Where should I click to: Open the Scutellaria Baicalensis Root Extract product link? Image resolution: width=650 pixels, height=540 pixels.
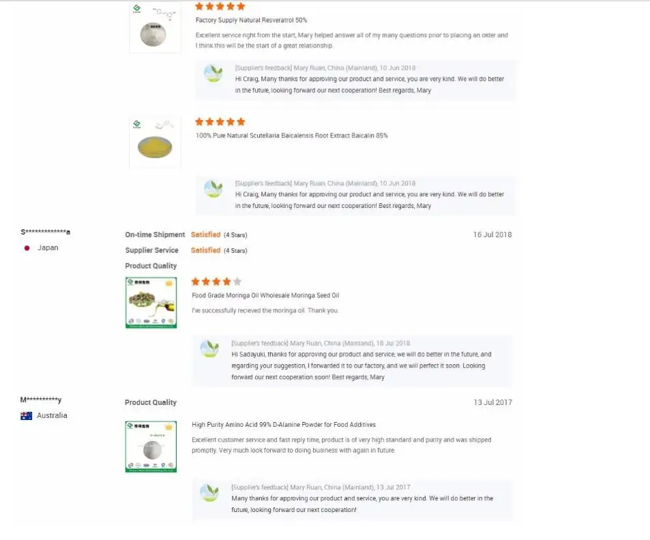[291, 135]
